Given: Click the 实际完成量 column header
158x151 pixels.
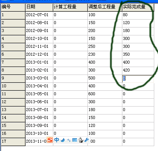Looking at the screenshot, I should tap(138, 8).
